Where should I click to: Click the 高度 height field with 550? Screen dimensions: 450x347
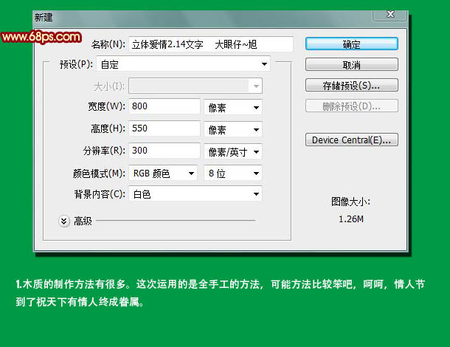tap(165, 128)
